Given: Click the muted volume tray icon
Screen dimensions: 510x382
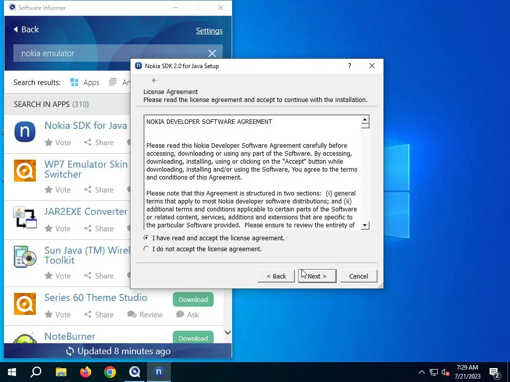Looking at the screenshot, I should (x=445, y=372).
